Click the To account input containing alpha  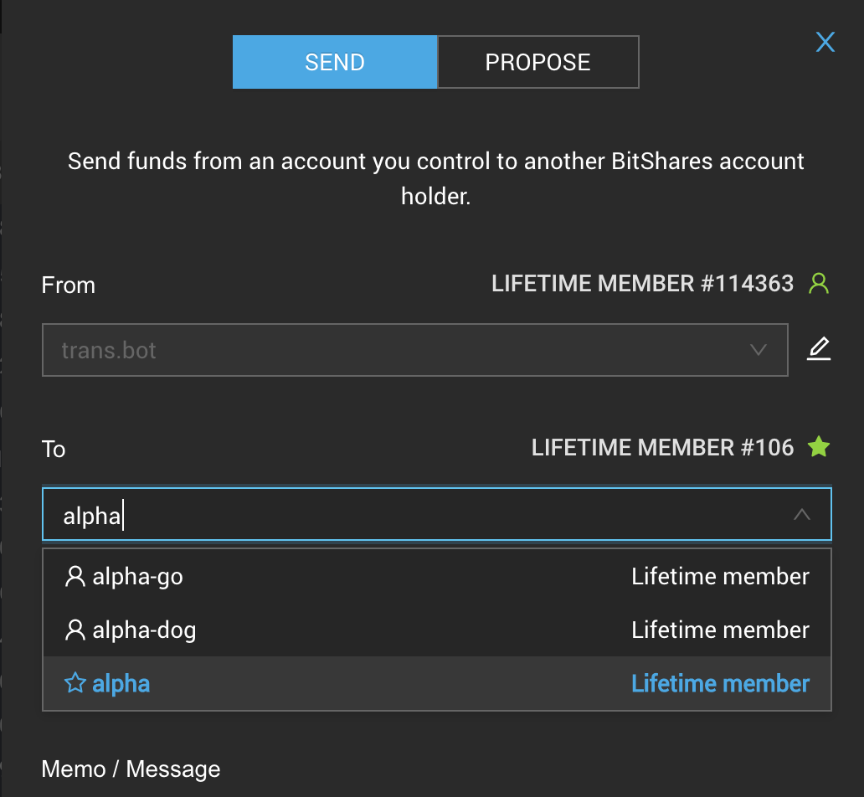pyautogui.click(x=436, y=514)
